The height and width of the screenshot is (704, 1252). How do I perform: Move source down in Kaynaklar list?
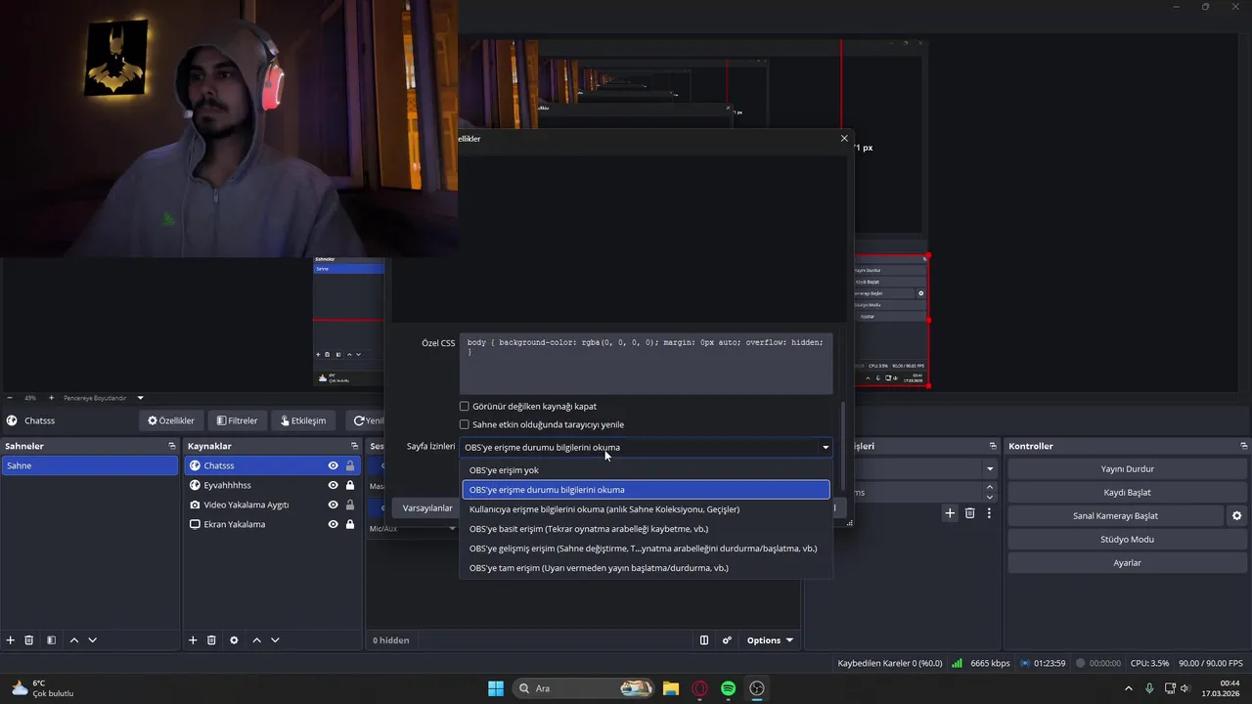275,640
